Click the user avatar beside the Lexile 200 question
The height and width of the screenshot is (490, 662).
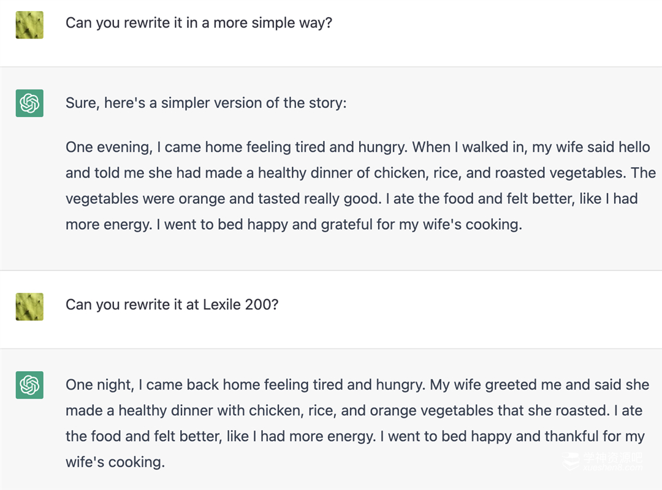[29, 306]
